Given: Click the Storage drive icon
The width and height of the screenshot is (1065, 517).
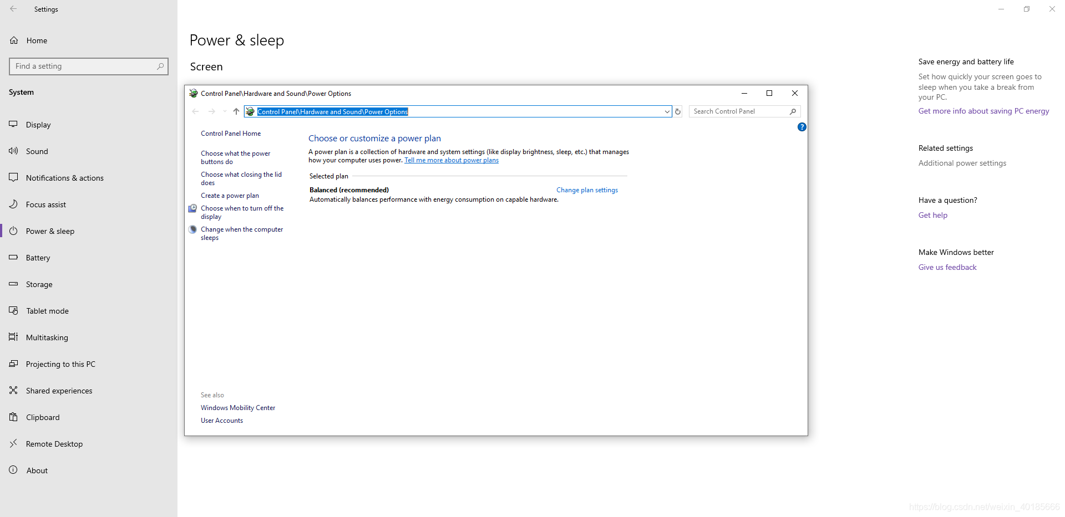Looking at the screenshot, I should 13,284.
